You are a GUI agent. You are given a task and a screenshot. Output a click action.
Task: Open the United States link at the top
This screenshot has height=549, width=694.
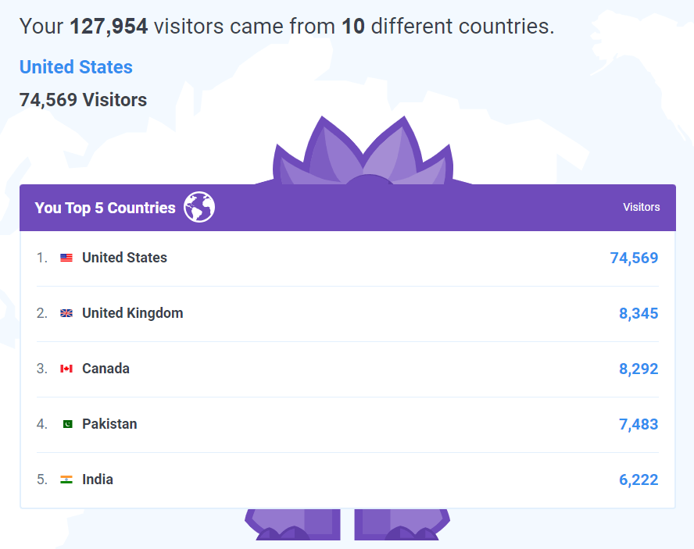click(76, 67)
